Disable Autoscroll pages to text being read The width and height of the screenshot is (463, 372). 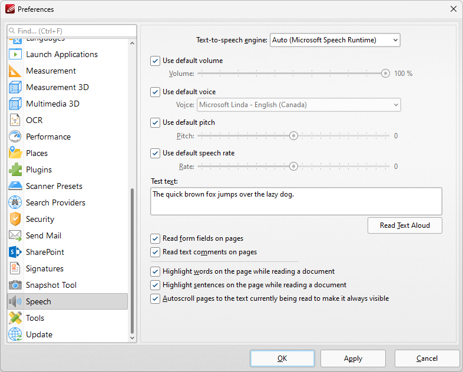(x=155, y=298)
